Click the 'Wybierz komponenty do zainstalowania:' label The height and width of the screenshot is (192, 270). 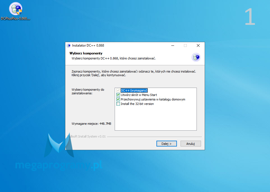pos(88,91)
